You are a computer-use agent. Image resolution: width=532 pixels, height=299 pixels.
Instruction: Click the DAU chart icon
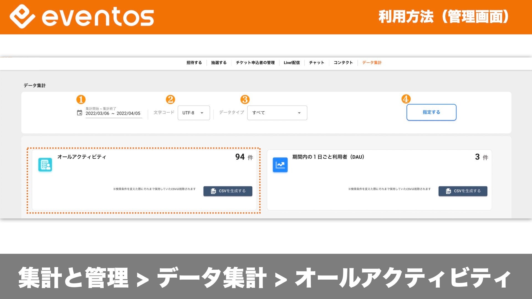tap(280, 165)
